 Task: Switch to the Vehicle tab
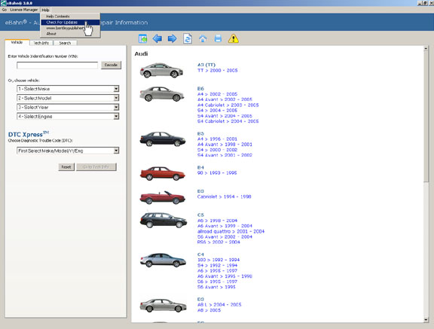17,42
